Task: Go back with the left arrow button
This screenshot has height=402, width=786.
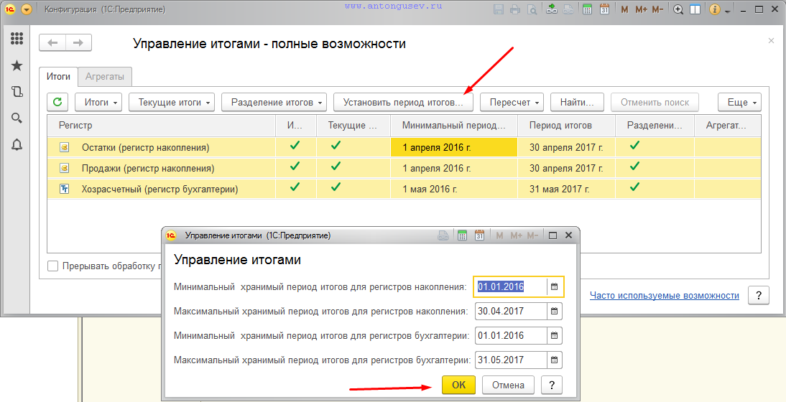Action: coord(52,43)
